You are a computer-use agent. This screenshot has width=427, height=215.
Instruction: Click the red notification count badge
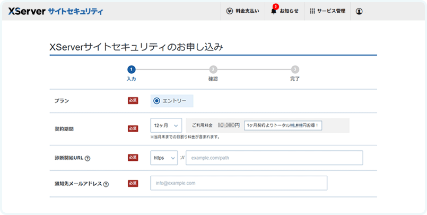[x=276, y=6]
